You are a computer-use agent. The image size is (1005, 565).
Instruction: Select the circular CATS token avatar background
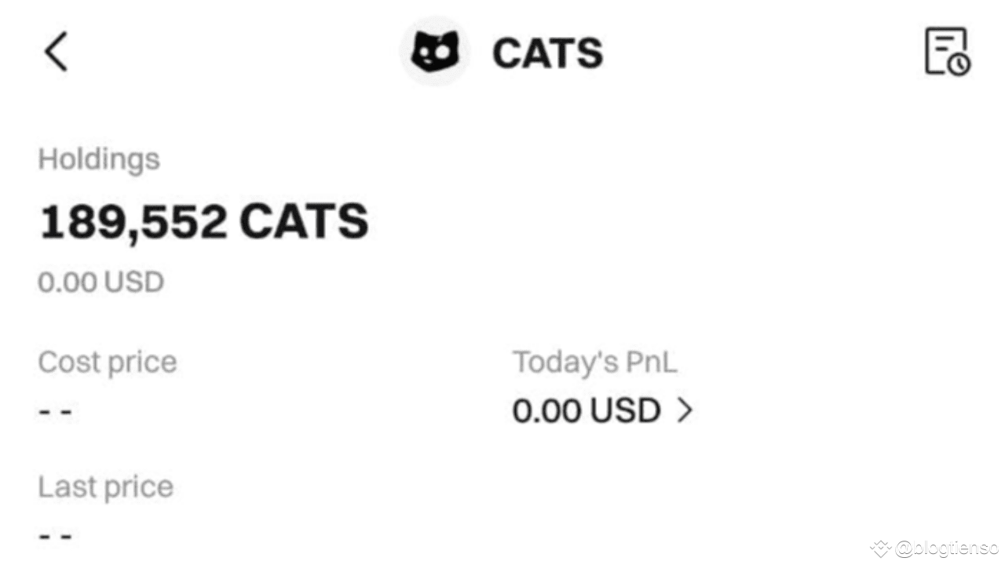coord(434,50)
